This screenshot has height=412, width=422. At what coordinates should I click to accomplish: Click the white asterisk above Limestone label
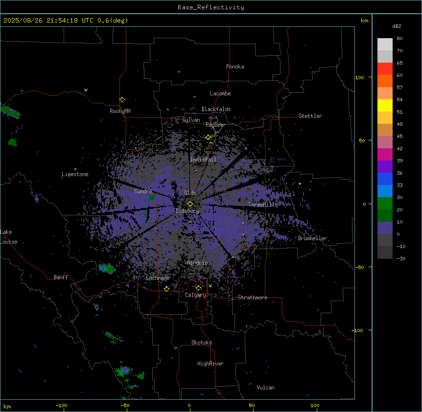(75, 169)
